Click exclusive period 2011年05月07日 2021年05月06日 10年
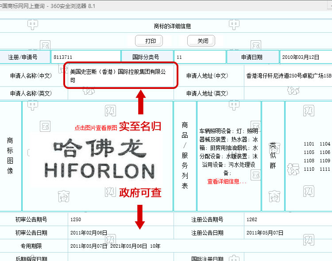The height and width of the screenshot is (261, 332). (116, 246)
